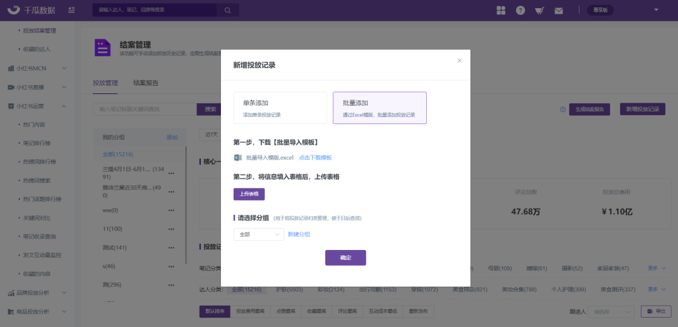Open the mail messages icon
678x327 pixels.
coord(559,11)
